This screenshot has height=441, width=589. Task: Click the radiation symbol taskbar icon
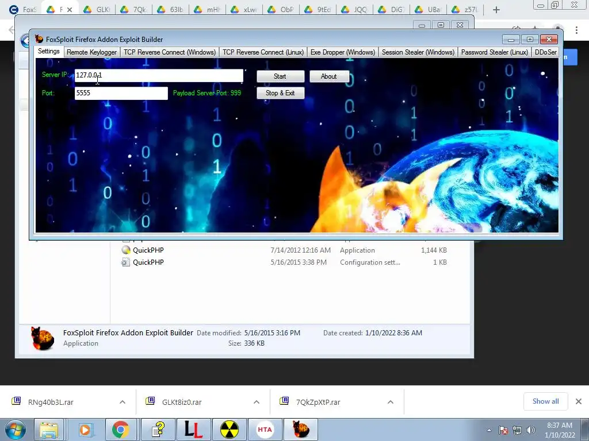229,430
